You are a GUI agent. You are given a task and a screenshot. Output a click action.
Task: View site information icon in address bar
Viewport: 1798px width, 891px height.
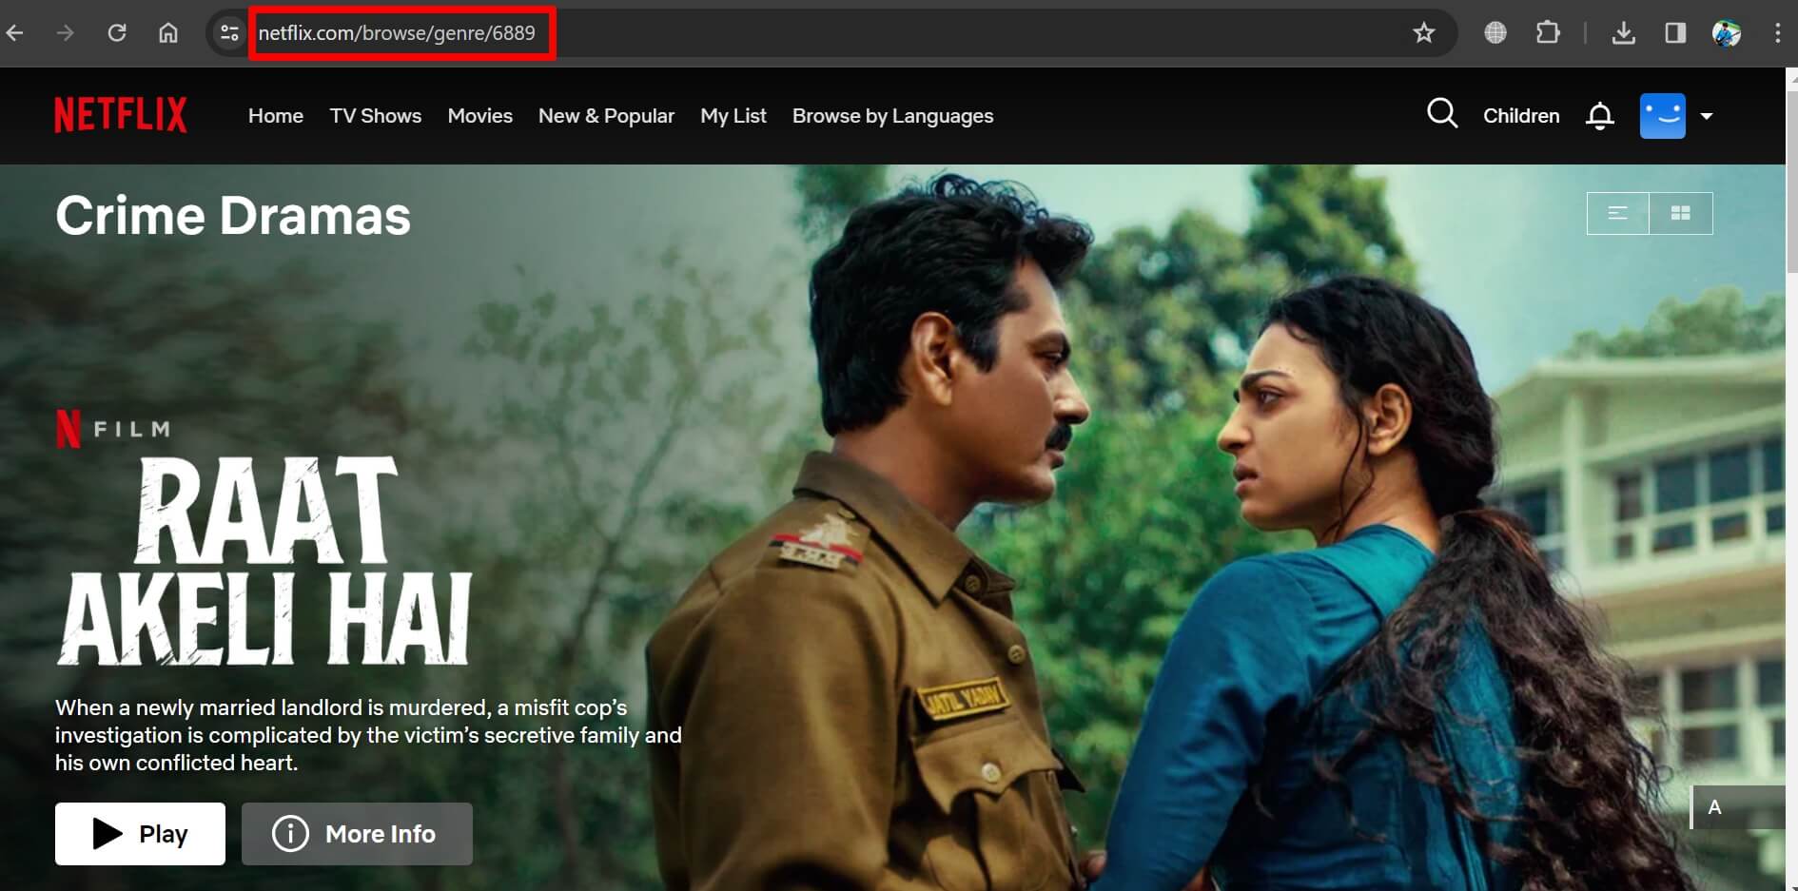click(x=229, y=33)
